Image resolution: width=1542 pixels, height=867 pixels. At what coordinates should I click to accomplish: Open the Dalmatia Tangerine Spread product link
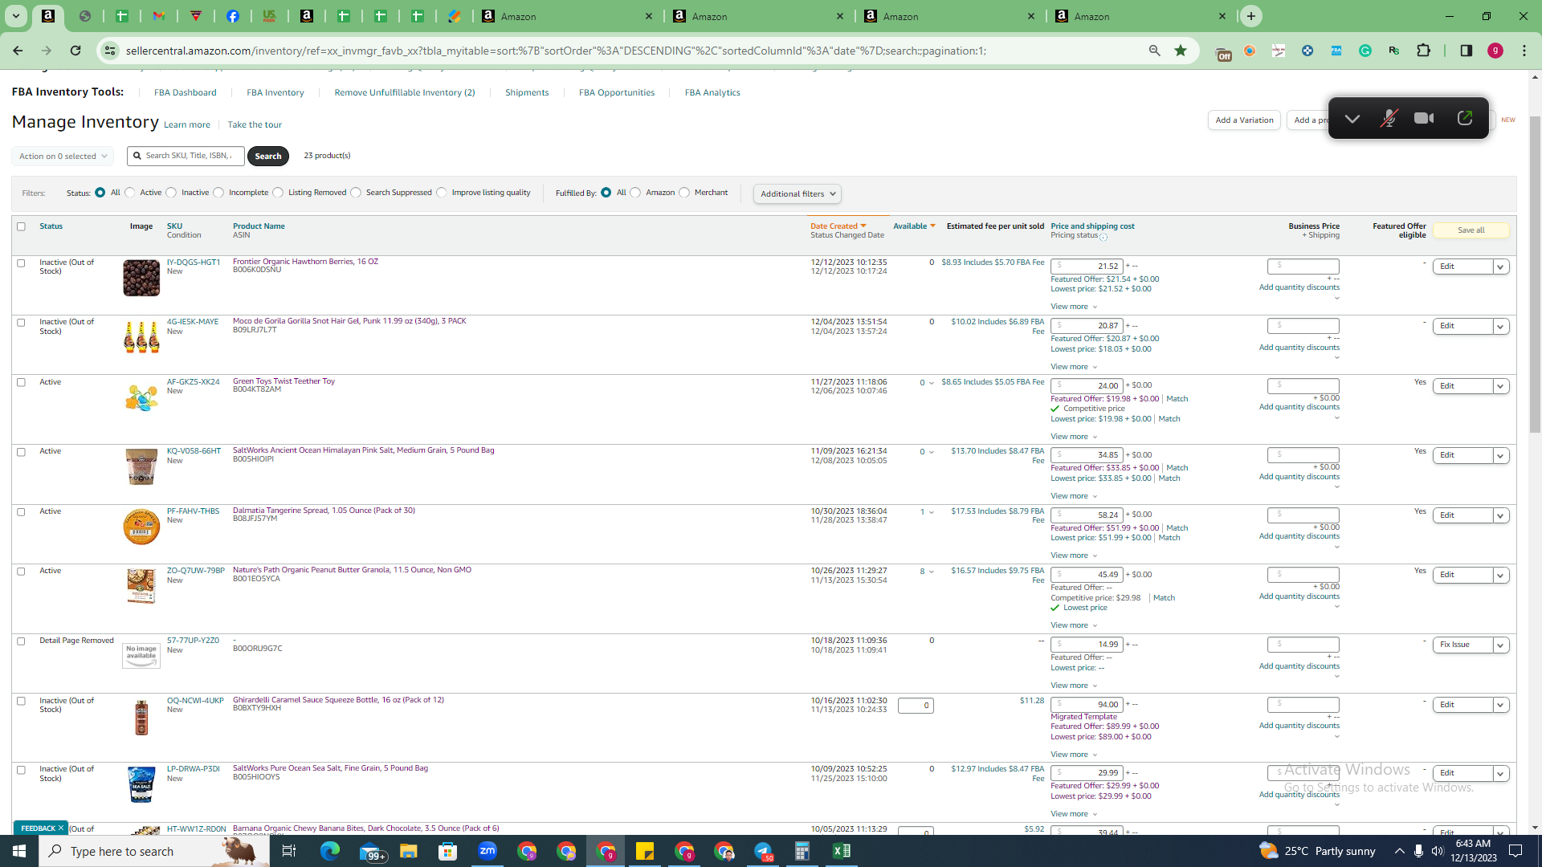coord(324,511)
